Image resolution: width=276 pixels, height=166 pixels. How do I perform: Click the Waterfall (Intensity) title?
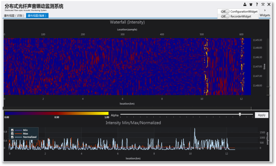(127, 22)
